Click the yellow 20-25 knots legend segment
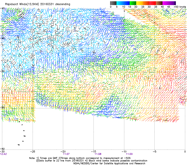 [x=139, y=3]
